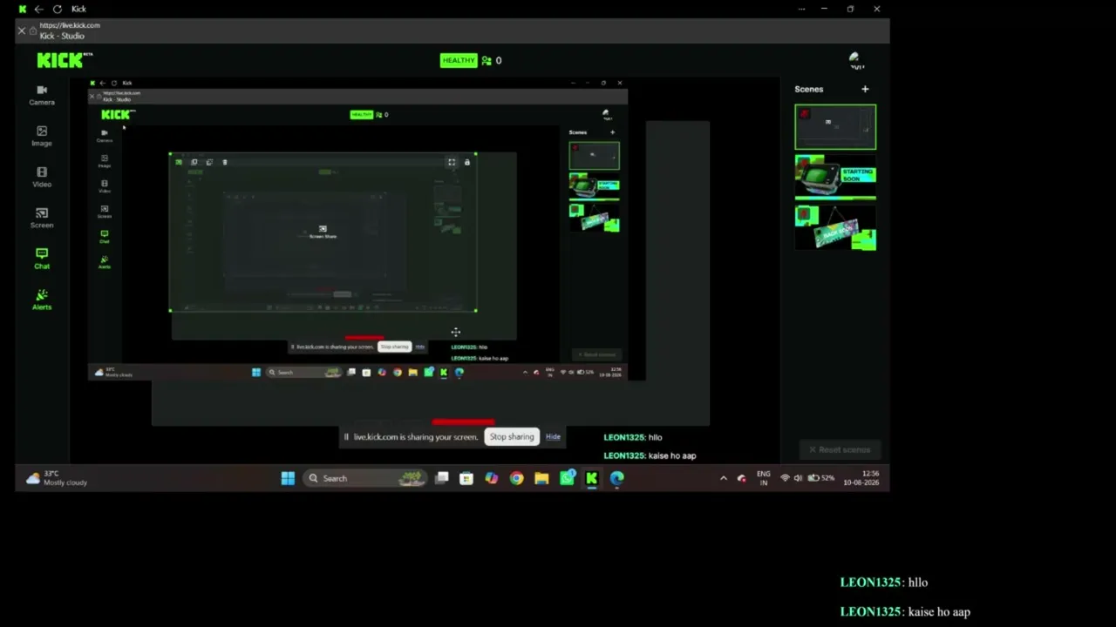Open the Microsoft Store from the taskbar
The width and height of the screenshot is (1116, 627).
coord(466,478)
